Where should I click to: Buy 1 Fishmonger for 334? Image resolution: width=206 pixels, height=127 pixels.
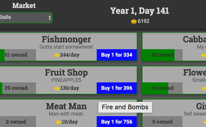pos(117,55)
